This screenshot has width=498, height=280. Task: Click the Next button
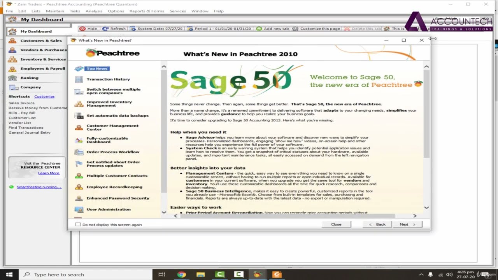407,224
